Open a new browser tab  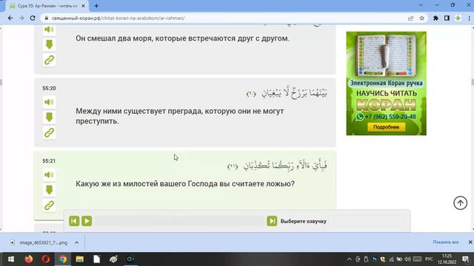coord(96,6)
